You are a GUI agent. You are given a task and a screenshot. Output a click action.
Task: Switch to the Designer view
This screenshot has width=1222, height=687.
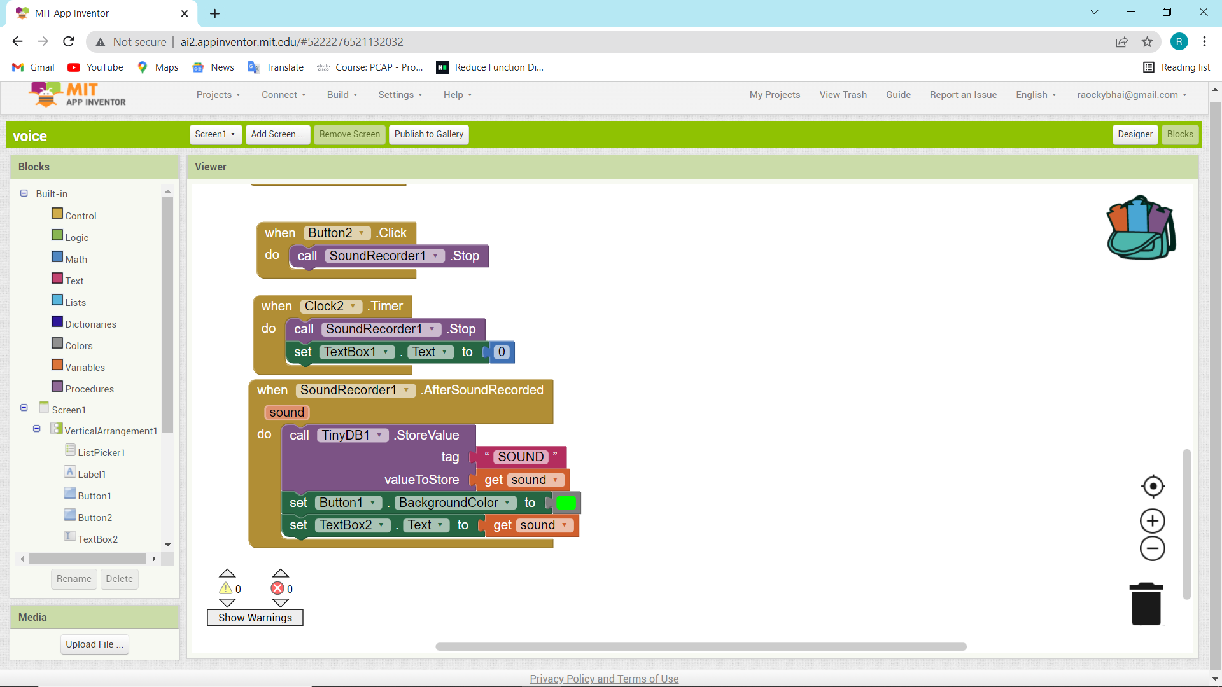tap(1135, 134)
